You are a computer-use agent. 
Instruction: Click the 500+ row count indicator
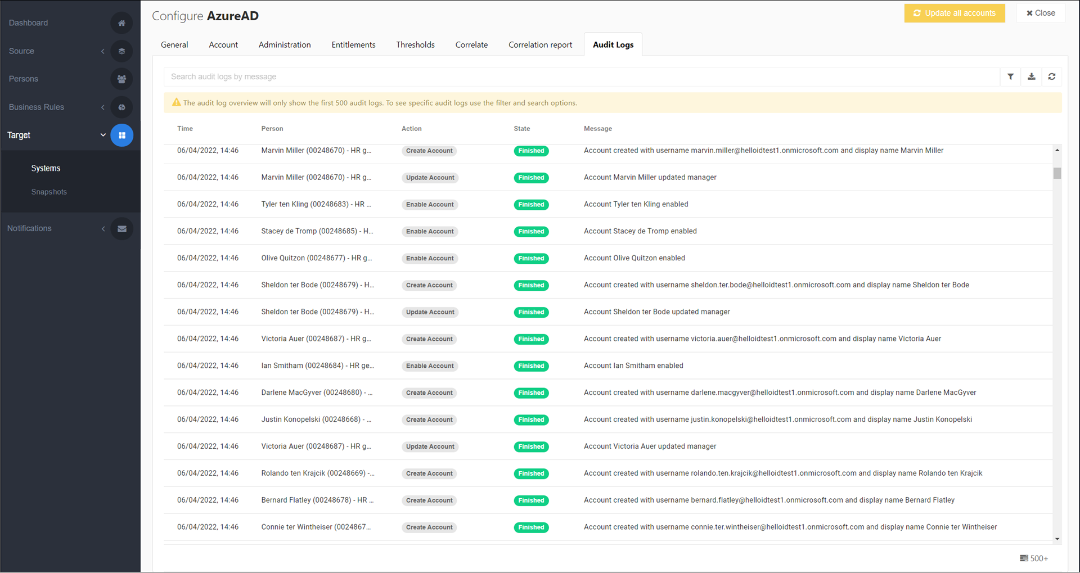[x=1034, y=558]
